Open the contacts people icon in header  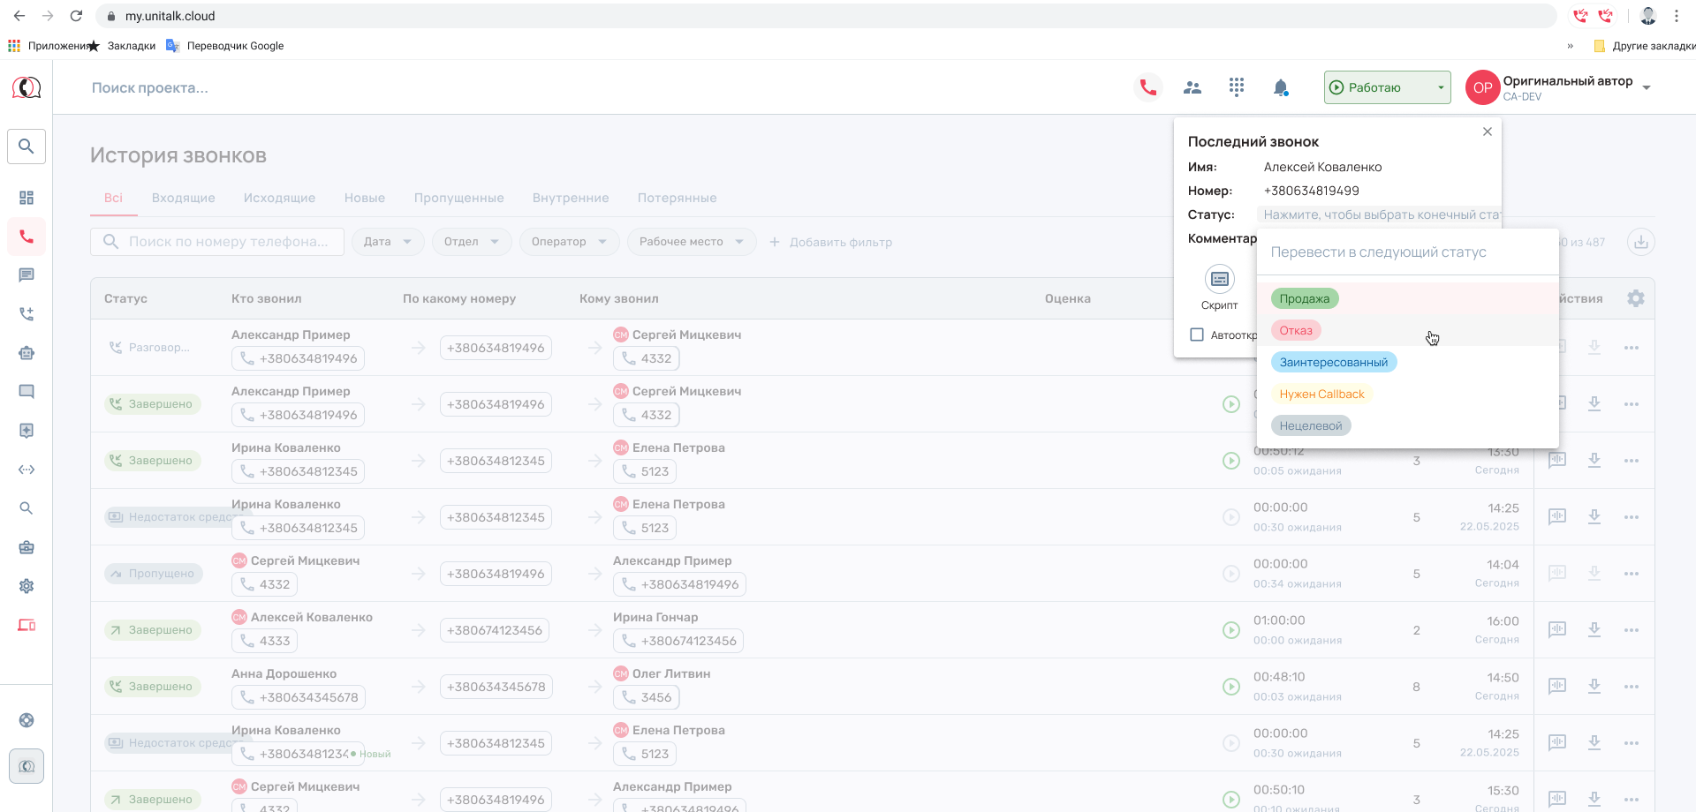[1192, 87]
